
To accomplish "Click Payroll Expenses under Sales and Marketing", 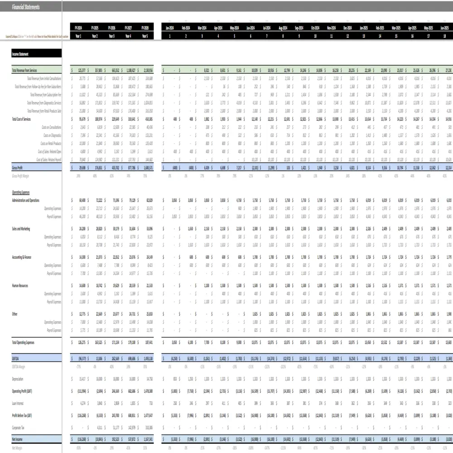I will [x=54, y=245].
